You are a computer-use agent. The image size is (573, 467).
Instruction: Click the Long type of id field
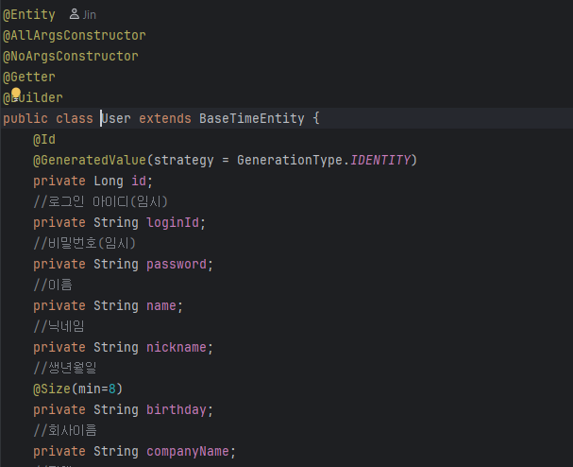(x=109, y=182)
